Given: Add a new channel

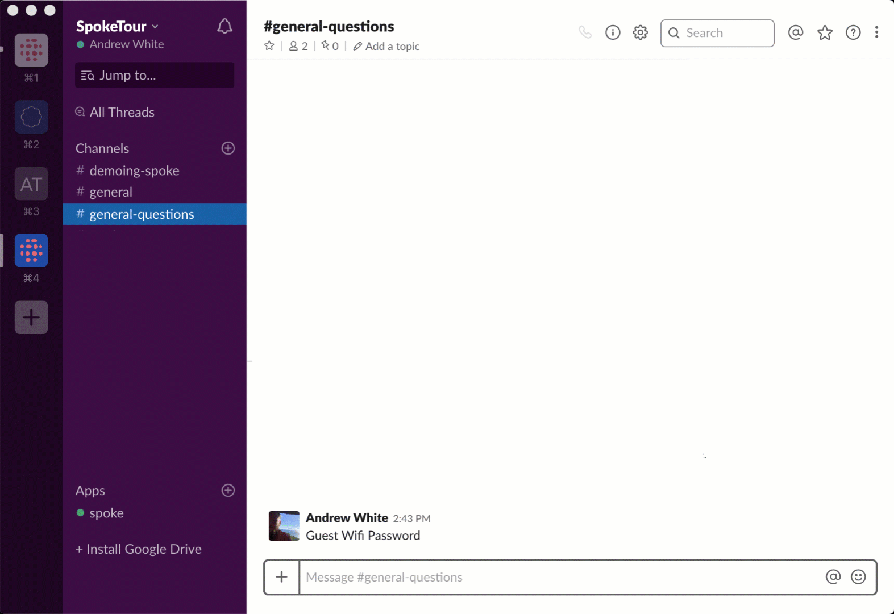Looking at the screenshot, I should [228, 148].
